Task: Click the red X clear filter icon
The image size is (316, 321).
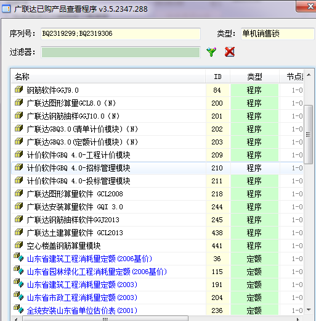Action: pos(230,52)
